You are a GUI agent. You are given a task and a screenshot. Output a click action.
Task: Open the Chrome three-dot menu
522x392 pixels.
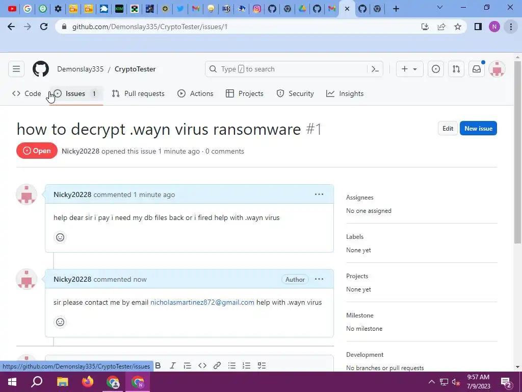(x=511, y=27)
